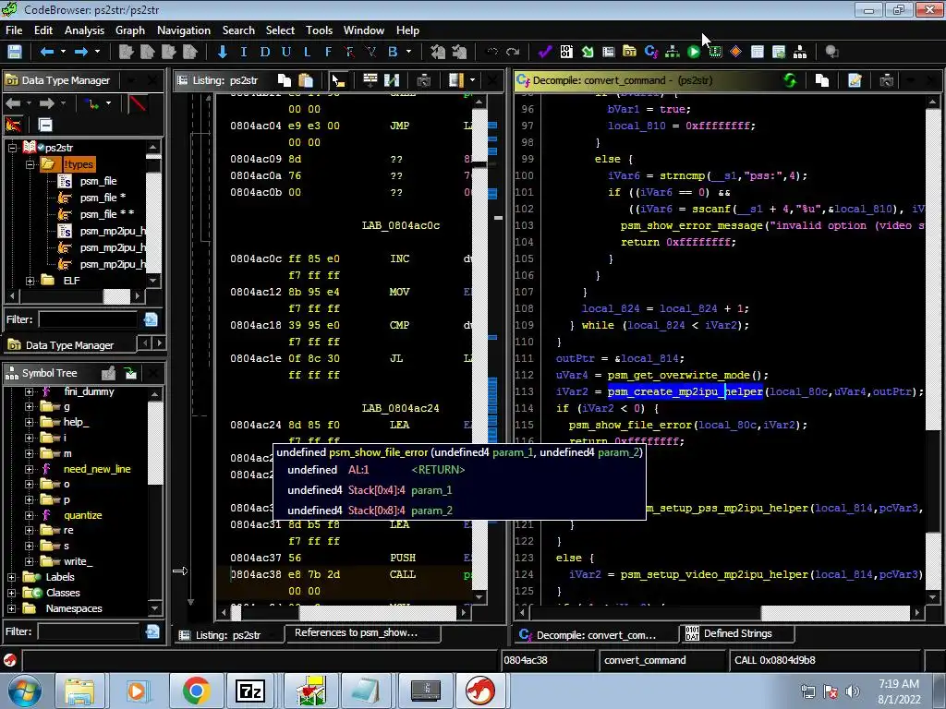Open the memory map chip icon
This screenshot has height=709, width=946.
click(715, 52)
